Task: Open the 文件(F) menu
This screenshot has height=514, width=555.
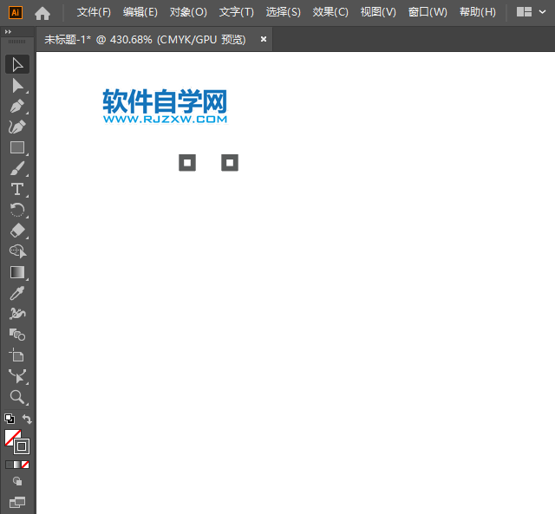Action: click(x=94, y=12)
